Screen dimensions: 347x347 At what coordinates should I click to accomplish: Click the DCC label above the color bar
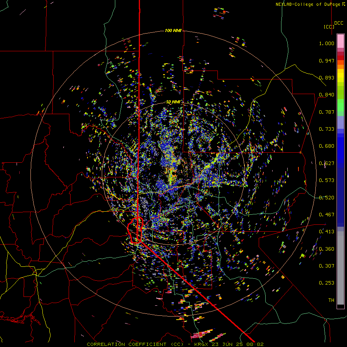click(x=339, y=23)
